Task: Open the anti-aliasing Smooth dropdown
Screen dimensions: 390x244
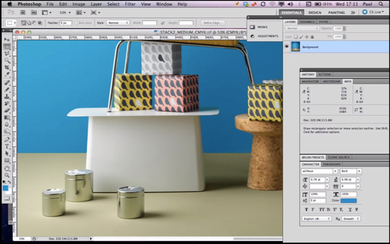Action: point(351,219)
